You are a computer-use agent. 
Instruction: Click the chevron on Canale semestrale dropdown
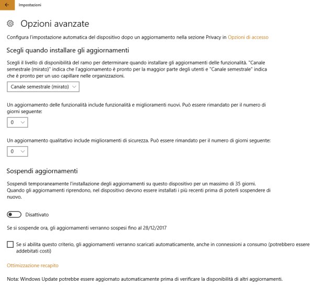pos(74,87)
